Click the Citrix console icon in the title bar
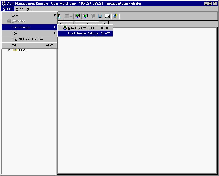This screenshot has height=176, width=219. tap(4, 4)
